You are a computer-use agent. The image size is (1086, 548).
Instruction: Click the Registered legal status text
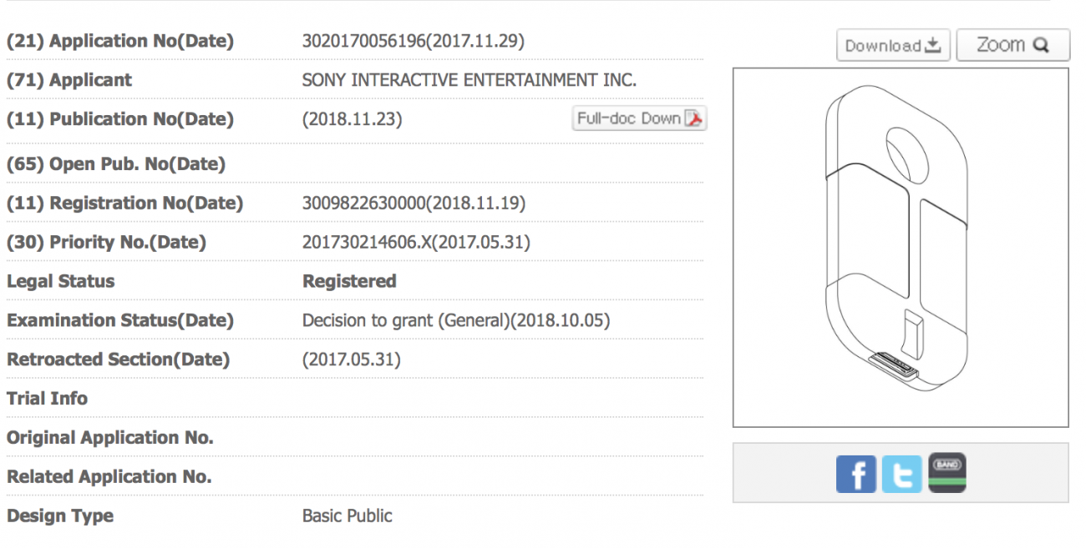349,281
